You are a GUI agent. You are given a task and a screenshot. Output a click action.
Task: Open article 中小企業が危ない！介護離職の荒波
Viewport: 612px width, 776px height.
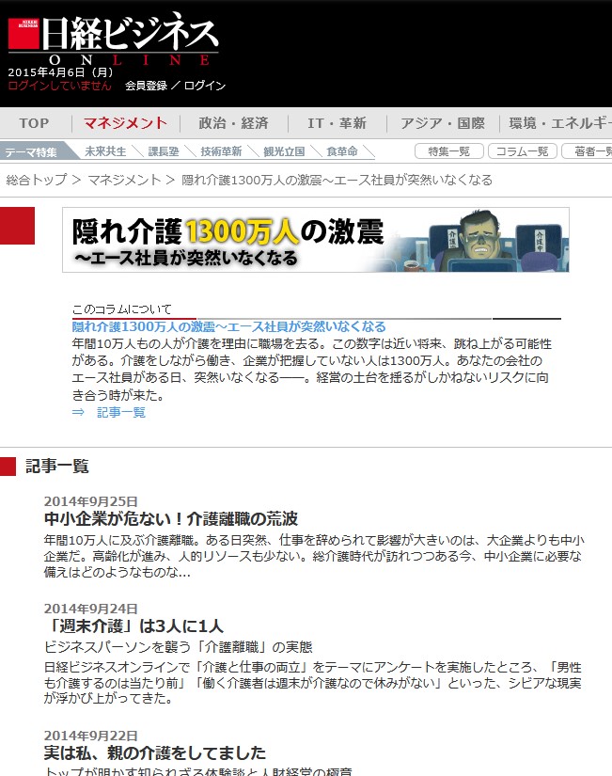tap(170, 518)
